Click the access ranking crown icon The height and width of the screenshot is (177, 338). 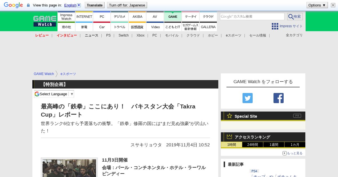[x=230, y=137]
